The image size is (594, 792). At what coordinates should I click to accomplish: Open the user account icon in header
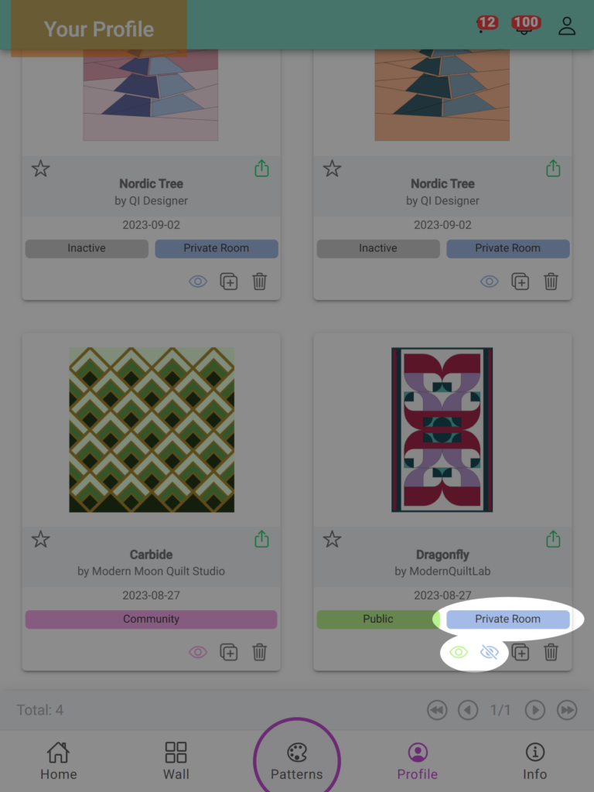pos(567,26)
